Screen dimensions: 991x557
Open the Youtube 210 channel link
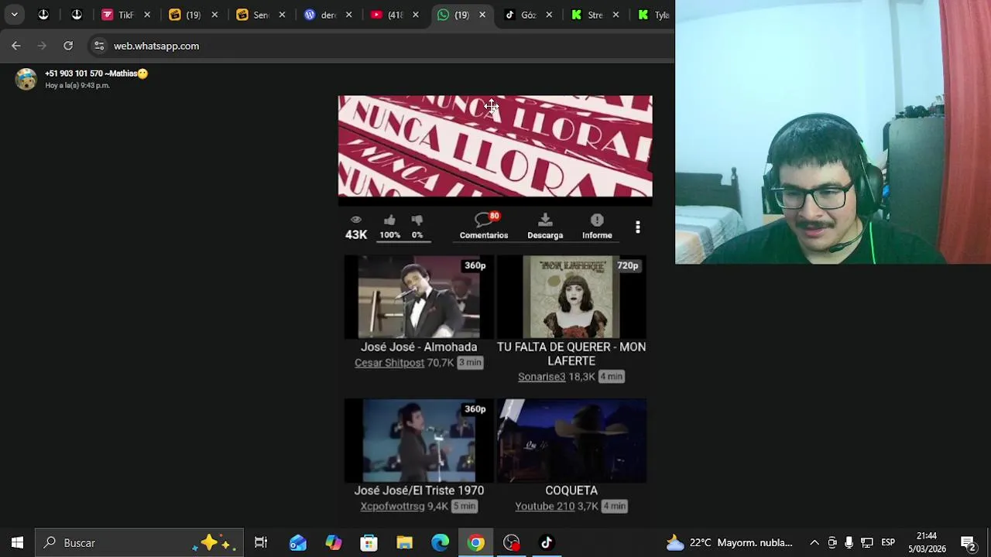click(x=545, y=506)
